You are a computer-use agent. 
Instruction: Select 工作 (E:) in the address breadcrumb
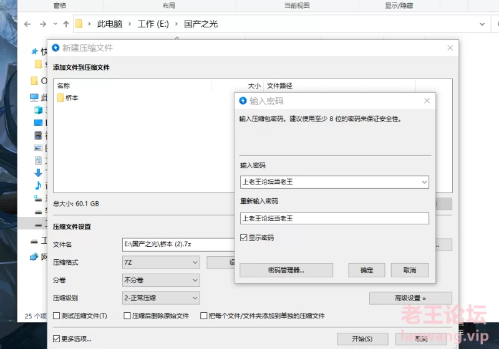(x=153, y=24)
